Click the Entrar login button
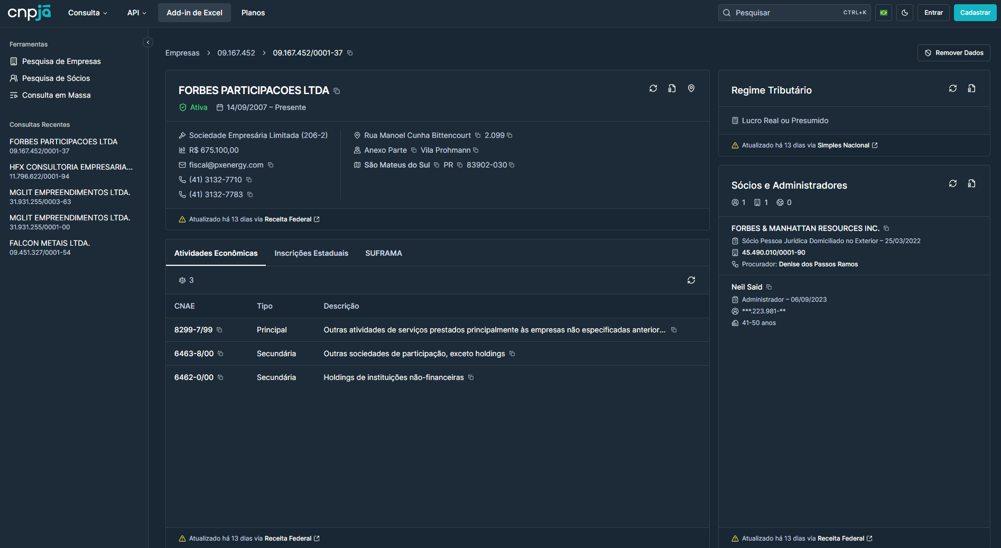 (933, 13)
